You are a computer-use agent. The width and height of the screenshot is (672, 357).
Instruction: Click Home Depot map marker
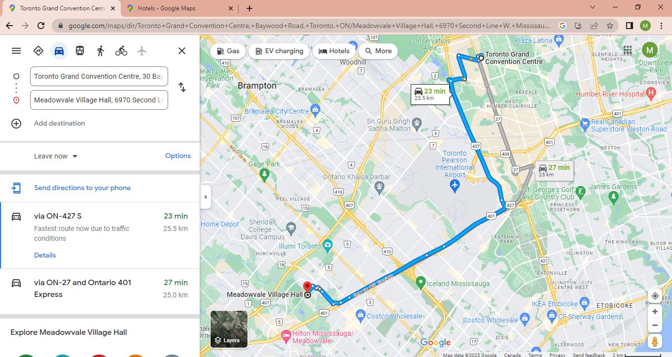pos(219,224)
